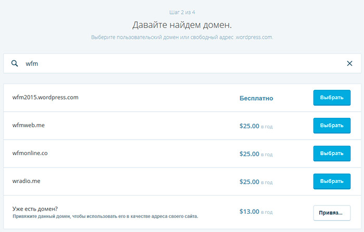Image resolution: width=364 pixels, height=232 pixels.
Task: Clear the domain search with the X icon
Action: coord(349,63)
